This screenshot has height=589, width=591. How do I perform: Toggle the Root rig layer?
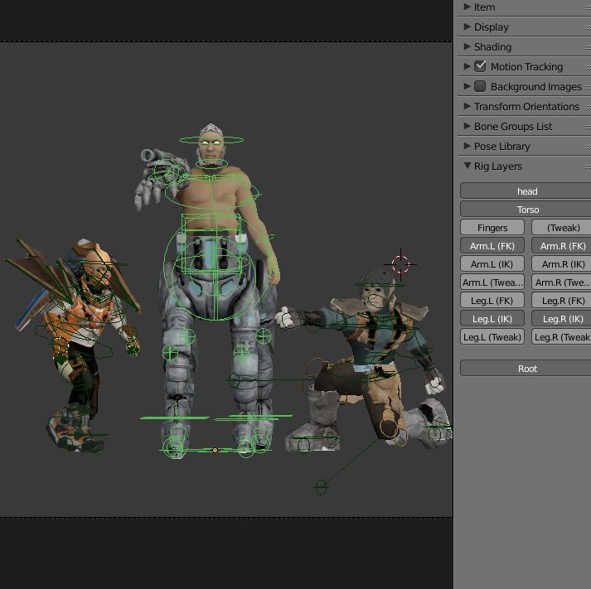point(526,369)
